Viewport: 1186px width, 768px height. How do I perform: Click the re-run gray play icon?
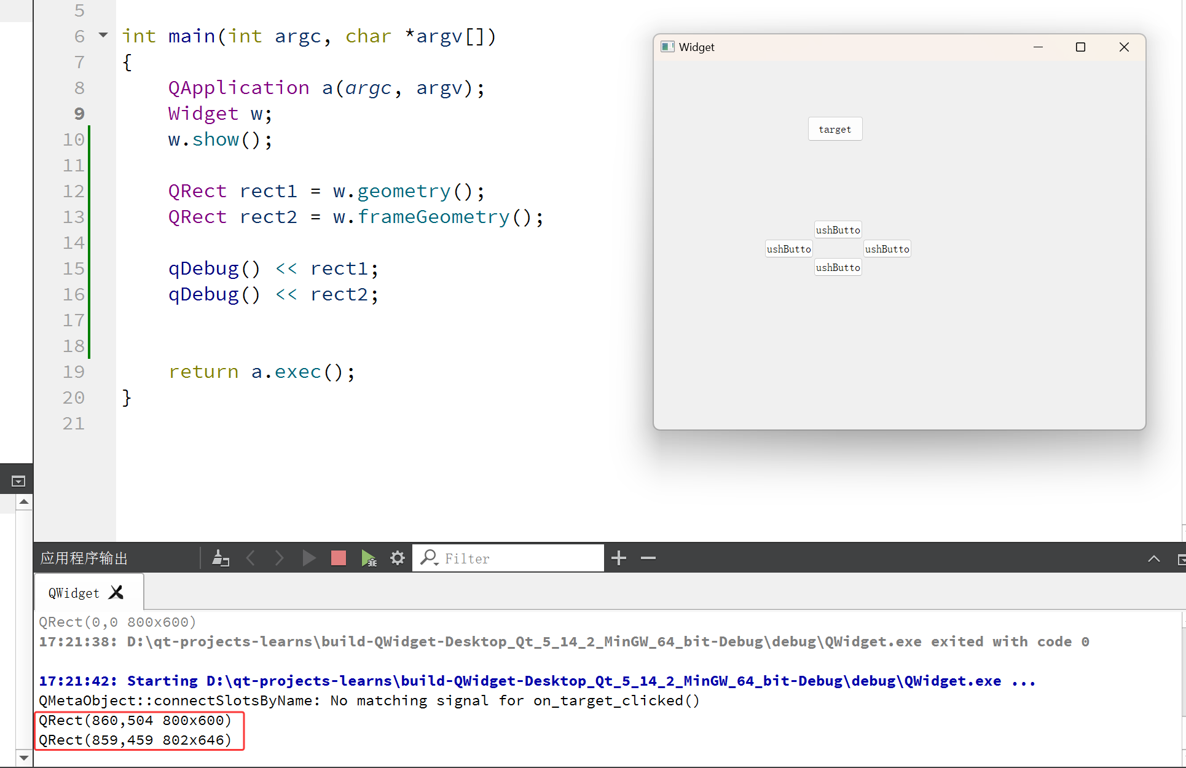308,558
